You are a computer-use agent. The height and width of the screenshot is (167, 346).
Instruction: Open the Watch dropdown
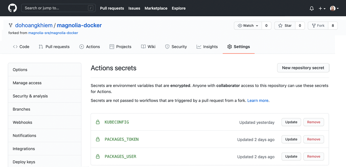click(247, 25)
